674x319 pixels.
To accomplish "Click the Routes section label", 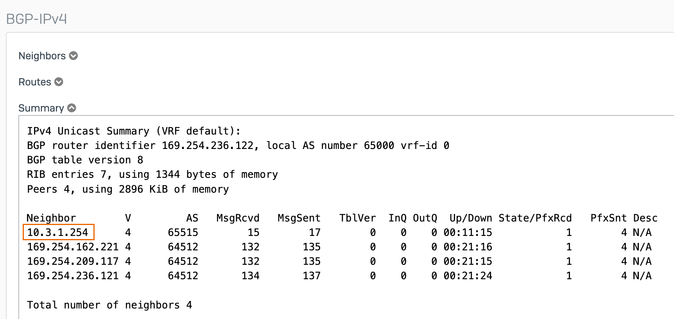I will pos(35,82).
